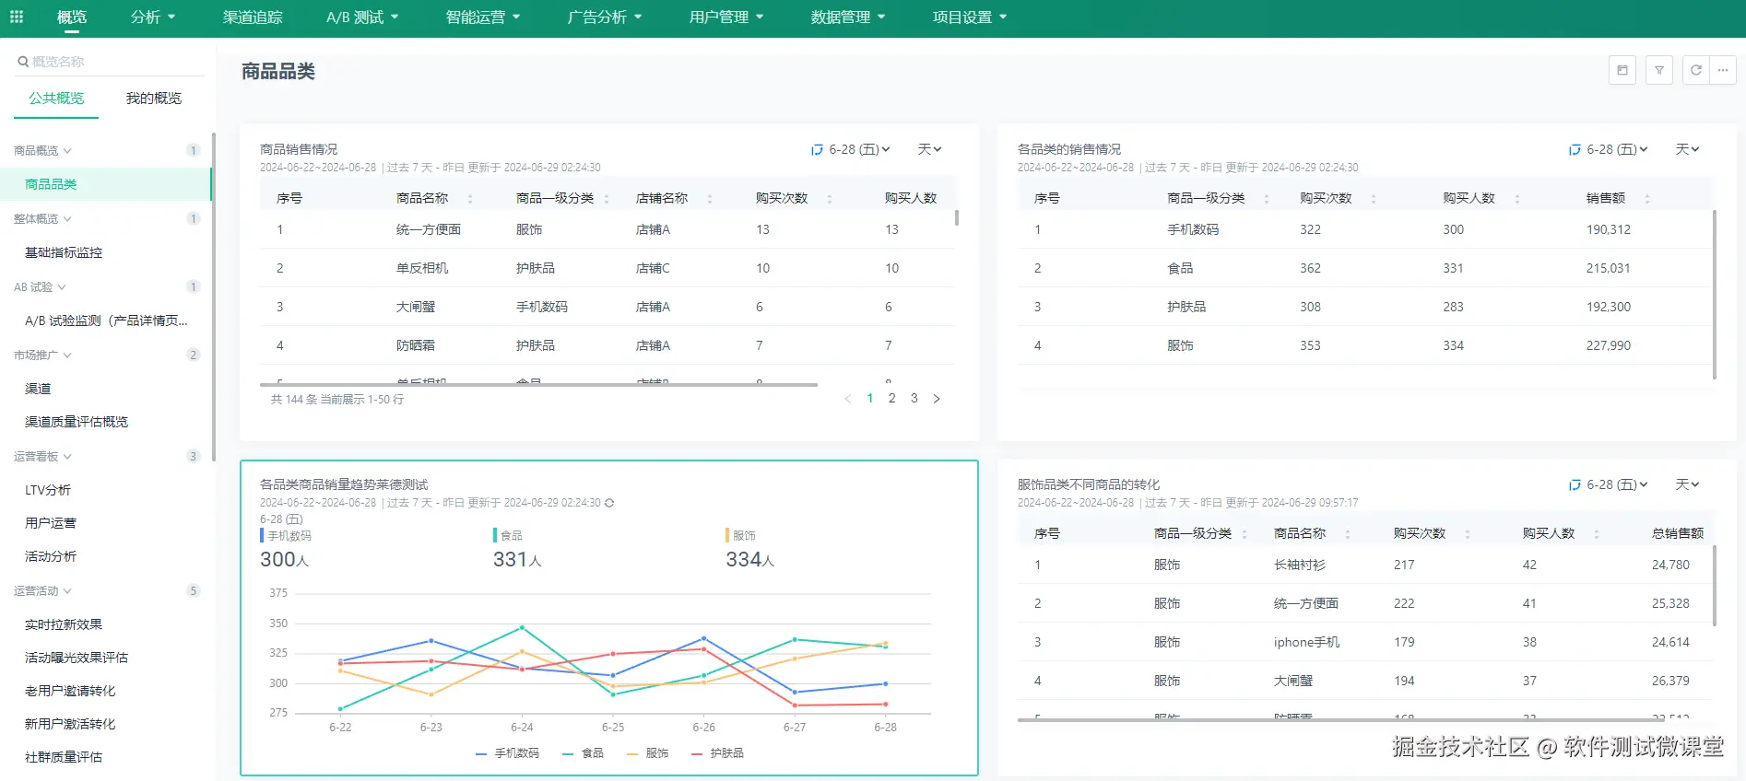Screen dimensions: 1746x781
Task: Go to next page arrow in pagination
Action: [x=937, y=399]
